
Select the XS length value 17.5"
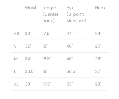pyautogui.click(x=46, y=34)
